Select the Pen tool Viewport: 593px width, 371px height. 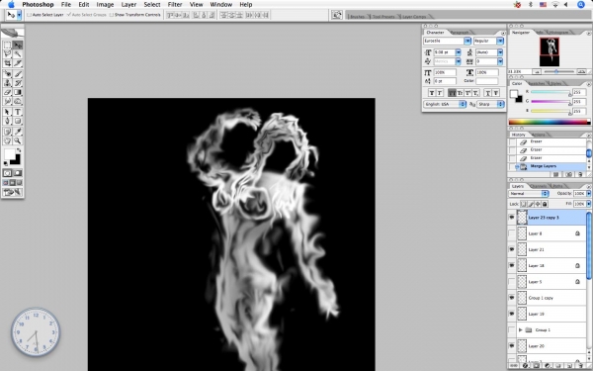coord(7,121)
